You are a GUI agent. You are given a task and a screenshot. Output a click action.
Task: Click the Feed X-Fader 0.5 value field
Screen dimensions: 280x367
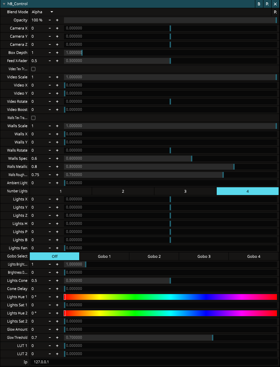click(x=38, y=61)
